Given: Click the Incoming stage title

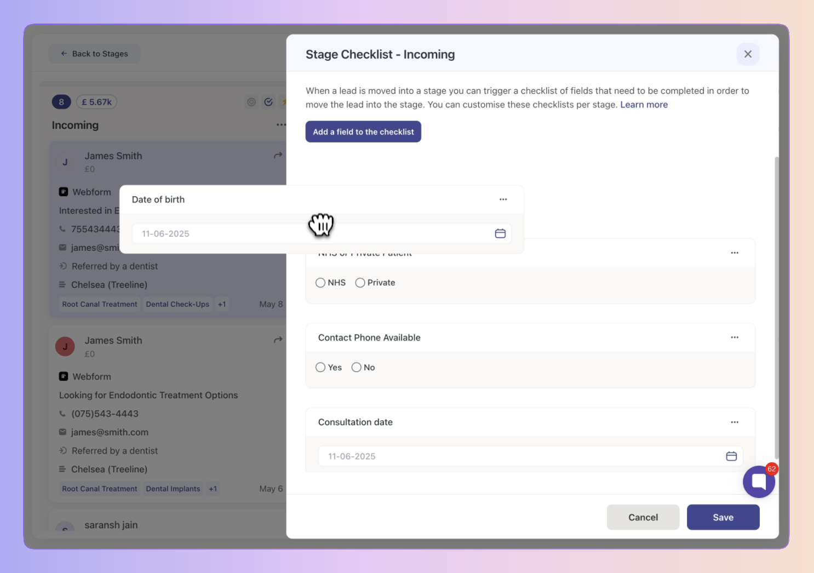Looking at the screenshot, I should point(75,125).
